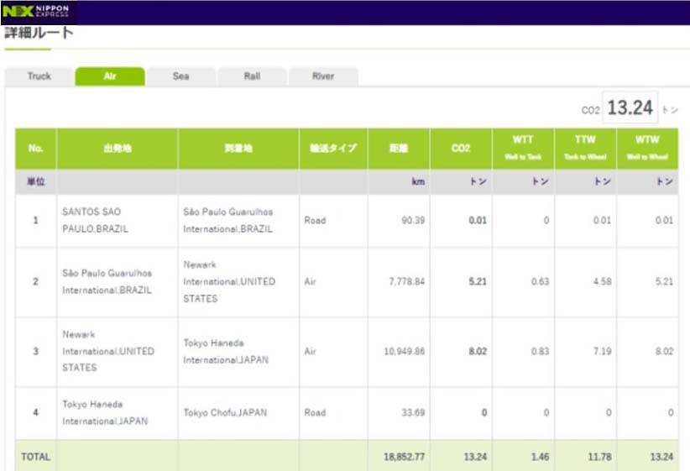Open the River tab
Screen dimensions: 690x471
click(x=323, y=76)
